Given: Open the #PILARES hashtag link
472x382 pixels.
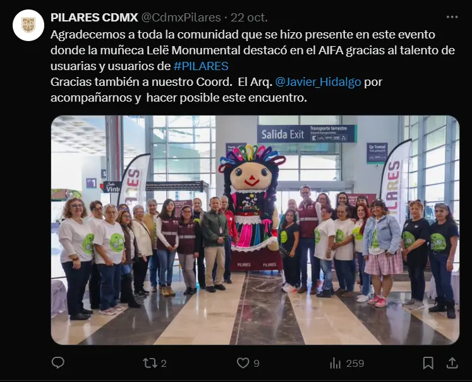Looking at the screenshot, I should pyautogui.click(x=201, y=66).
